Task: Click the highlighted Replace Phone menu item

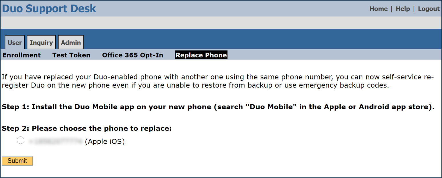Action: tap(201, 55)
